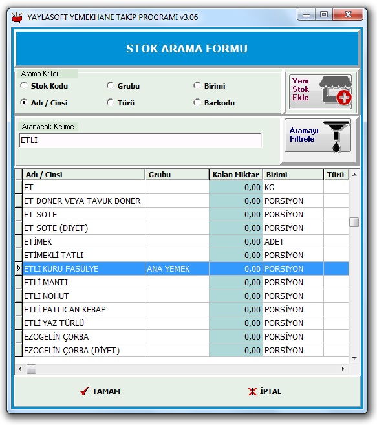Screen dimensions: 377x425
Task: Click the vertical scrollbar down arrow
Action: coord(354,358)
